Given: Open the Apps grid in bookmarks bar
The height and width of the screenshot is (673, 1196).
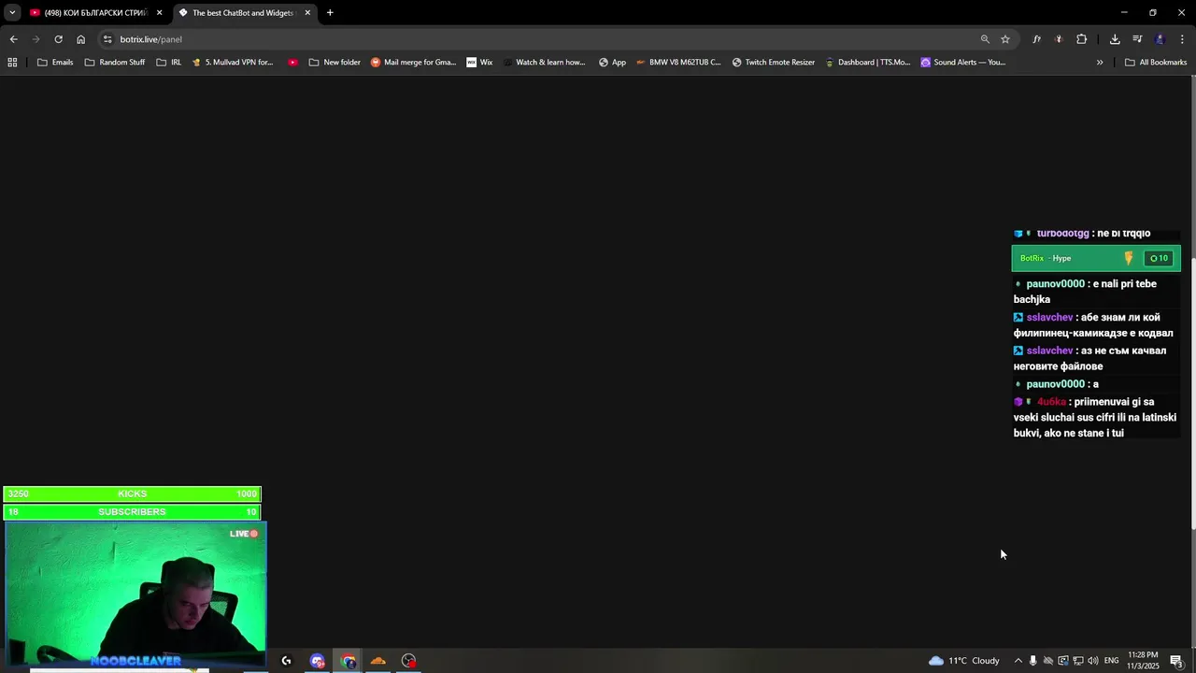Looking at the screenshot, I should click(12, 63).
